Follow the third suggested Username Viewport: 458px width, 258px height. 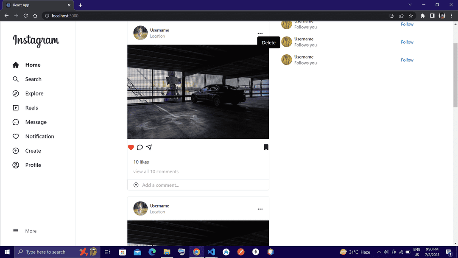[407, 60]
